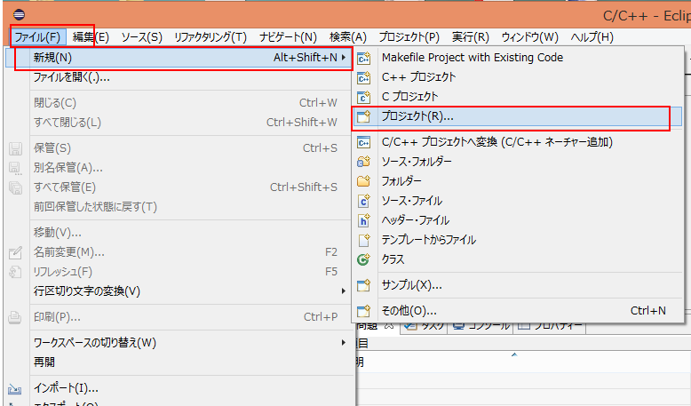Choose 別名保管(A)... text entry
The image size is (691, 406).
click(x=68, y=168)
